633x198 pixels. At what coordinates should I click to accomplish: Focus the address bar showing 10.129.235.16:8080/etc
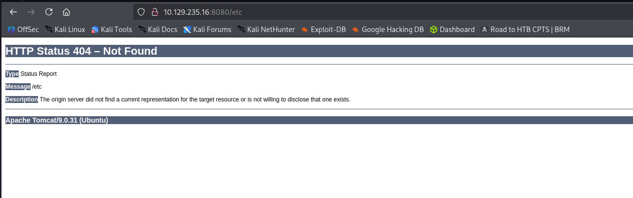coord(296,12)
